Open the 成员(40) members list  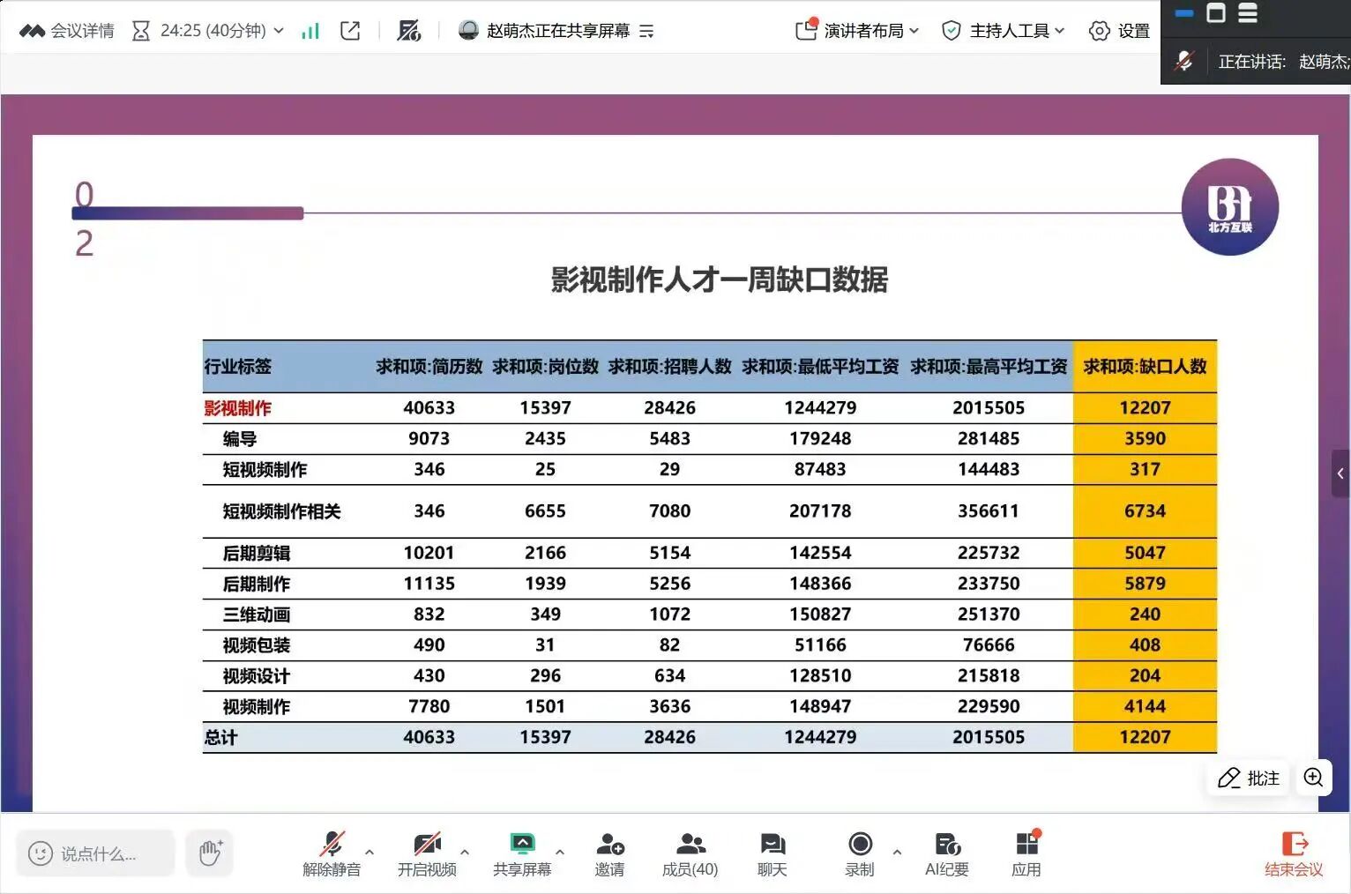click(690, 853)
